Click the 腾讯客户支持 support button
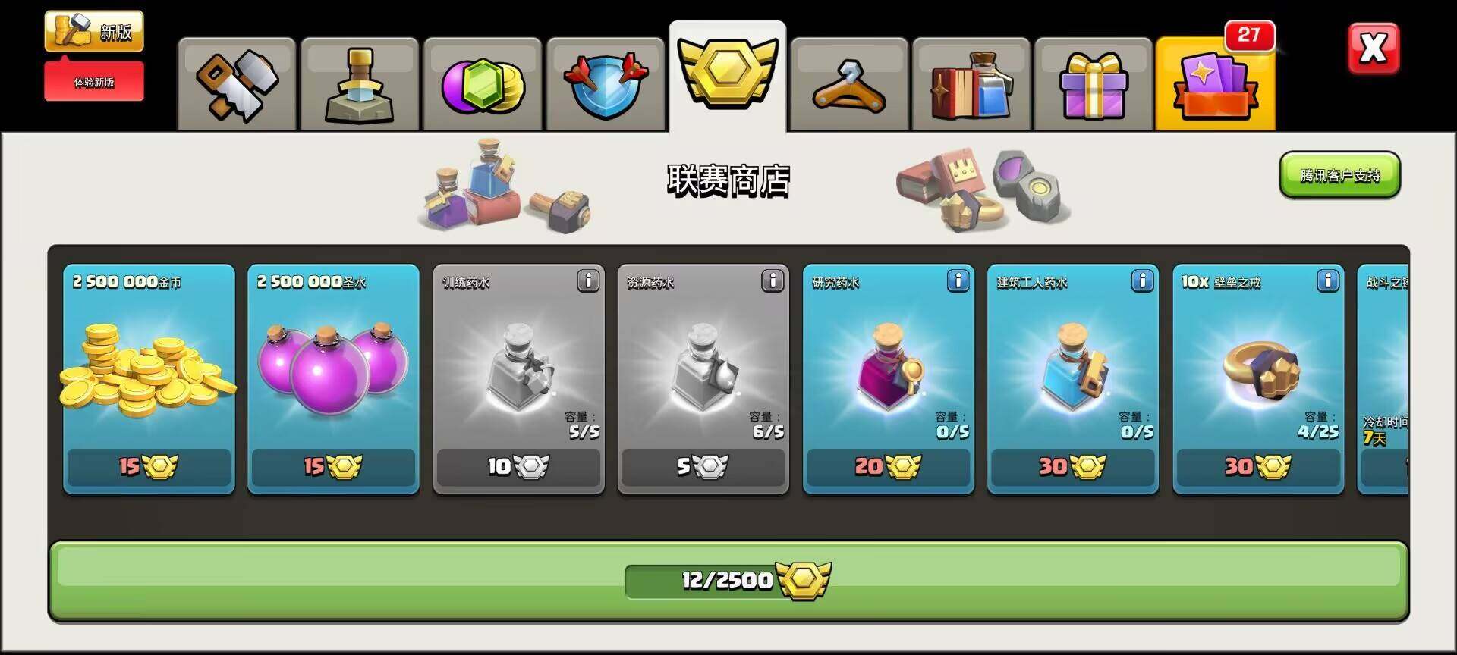The image size is (1457, 655). pos(1339,175)
